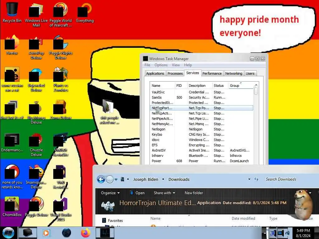The width and height of the screenshot is (319, 239).
Task: Click the taskbar clock showing 5:49 PM
Action: 303,233
